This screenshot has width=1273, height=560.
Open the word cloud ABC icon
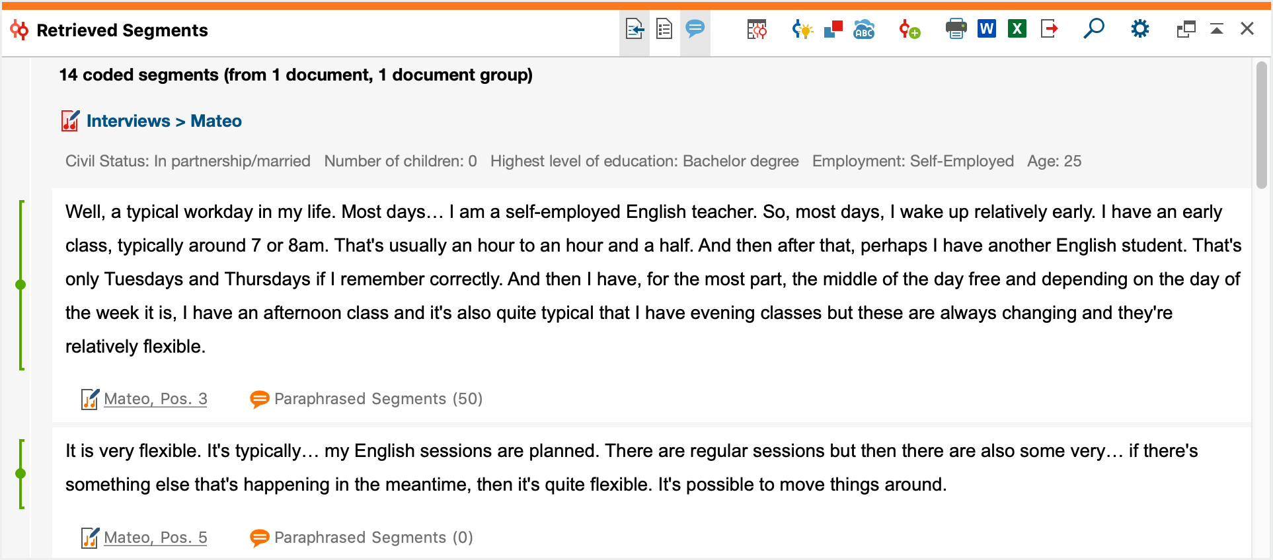pyautogui.click(x=864, y=29)
